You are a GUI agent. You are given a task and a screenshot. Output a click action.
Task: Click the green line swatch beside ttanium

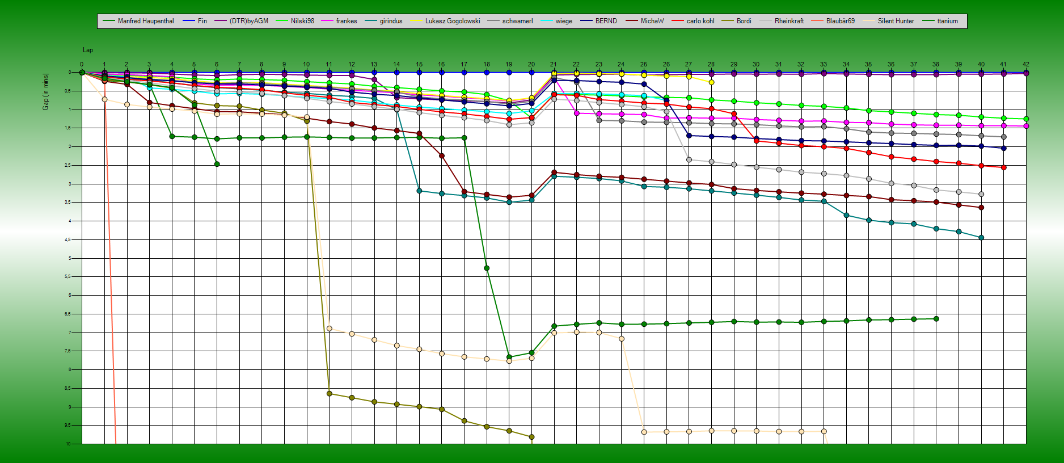pyautogui.click(x=928, y=21)
